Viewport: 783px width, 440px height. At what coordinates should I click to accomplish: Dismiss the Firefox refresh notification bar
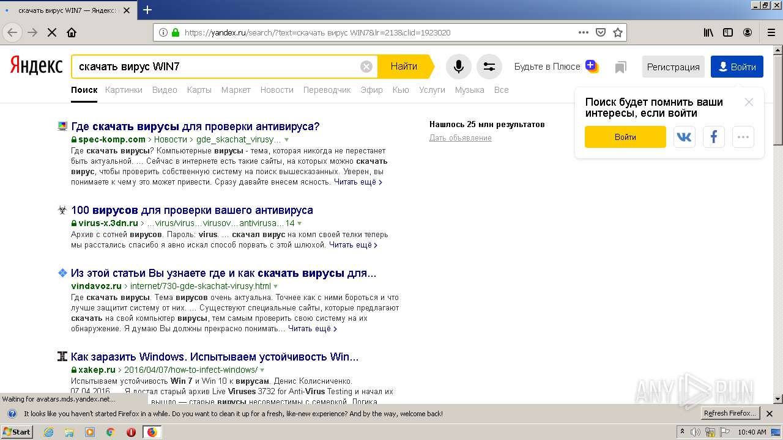770,414
